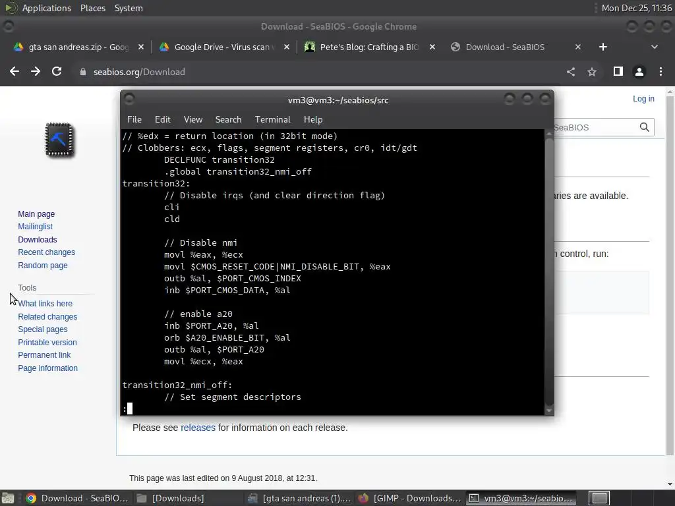Image resolution: width=675 pixels, height=506 pixels.
Task: Click the share page icon in address bar
Action: [571, 72]
